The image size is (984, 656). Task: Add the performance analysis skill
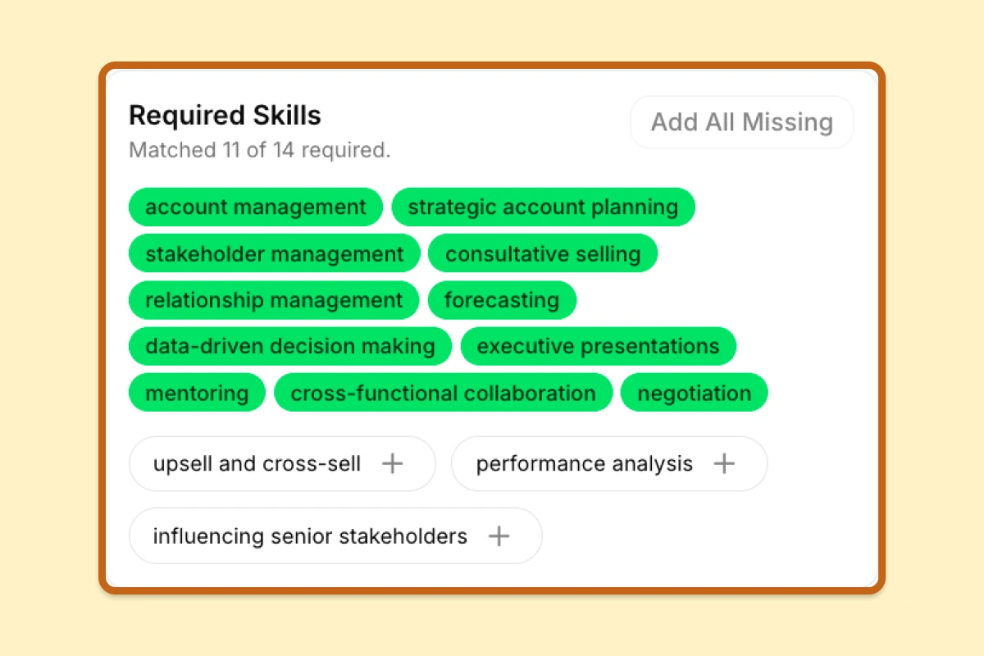tap(608, 463)
